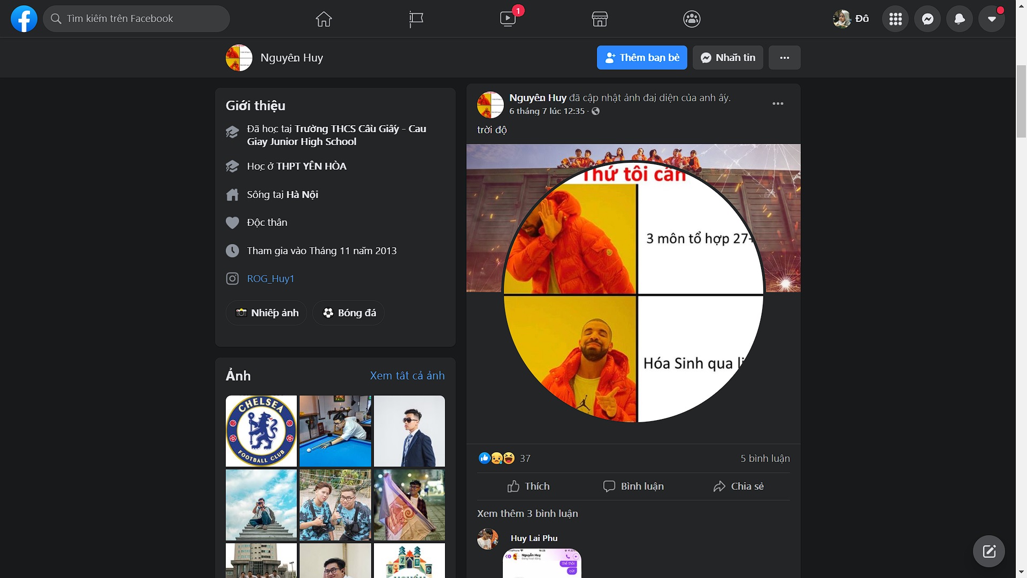Click the Nhắn tin button
1027x578 pixels.
[728, 57]
